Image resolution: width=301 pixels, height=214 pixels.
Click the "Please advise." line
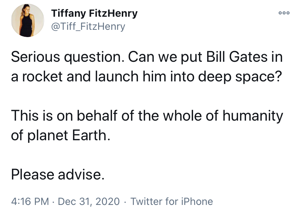(58, 174)
